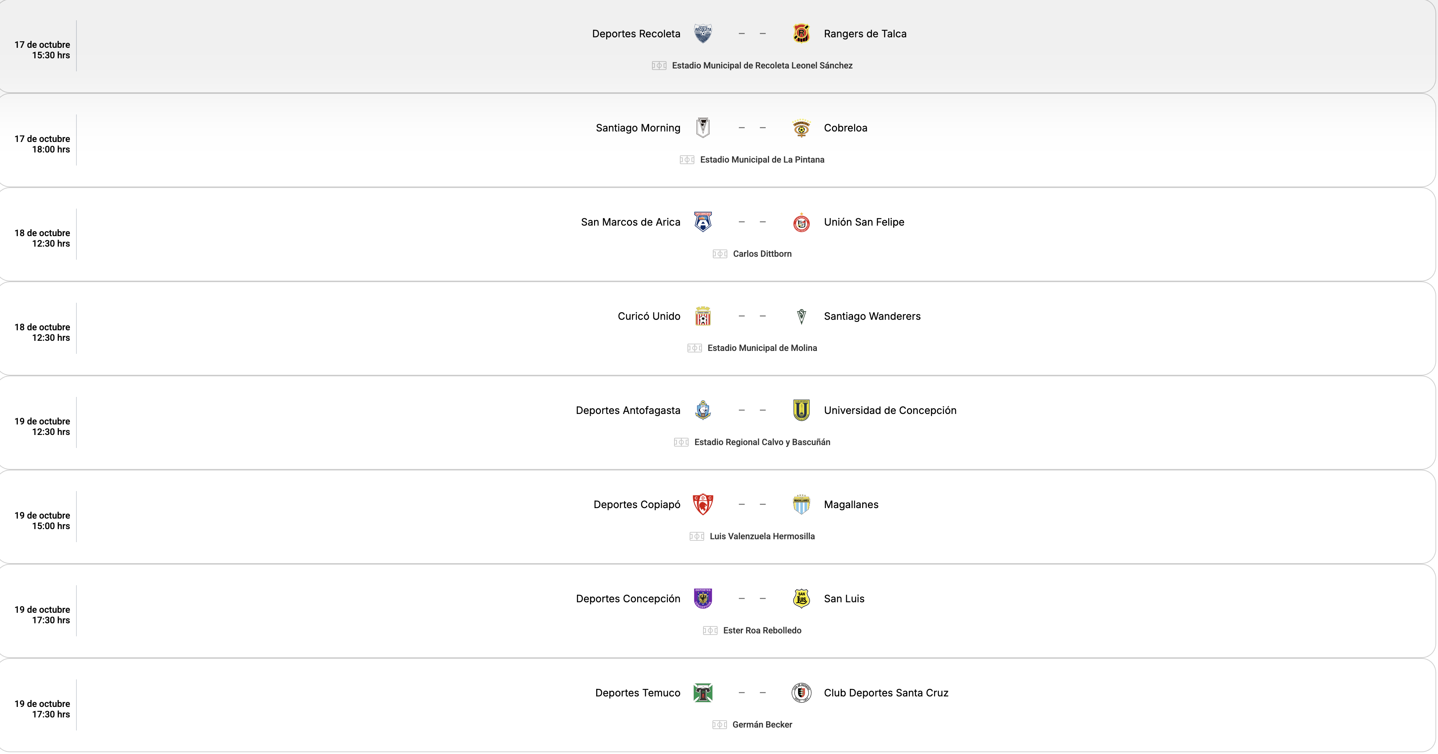Viewport: 1438px width, 754px height.
Task: Select the Cobreloa team badge
Action: point(801,128)
